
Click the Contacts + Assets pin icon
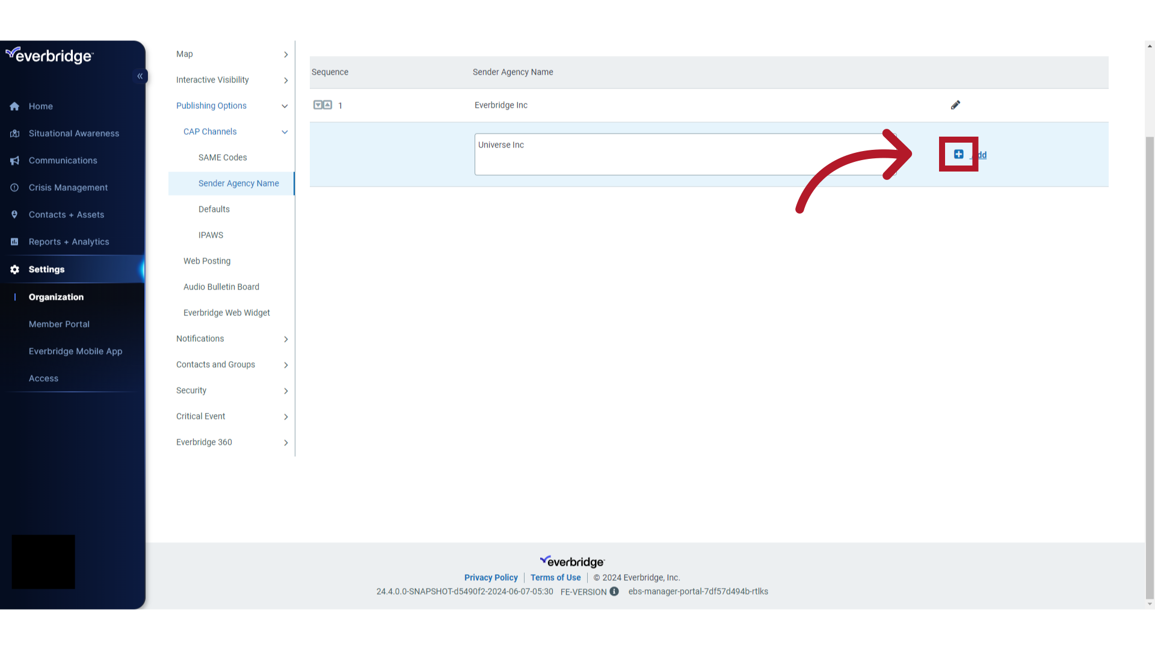click(14, 215)
